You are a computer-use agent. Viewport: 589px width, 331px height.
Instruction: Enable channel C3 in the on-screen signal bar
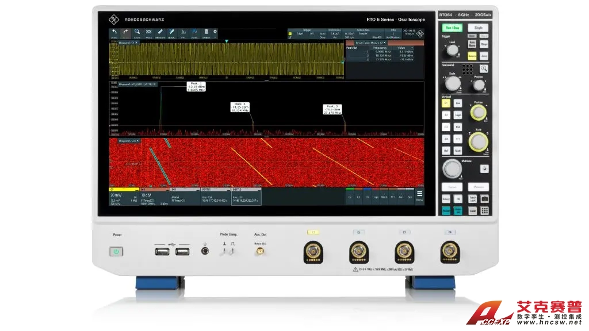(x=358, y=197)
